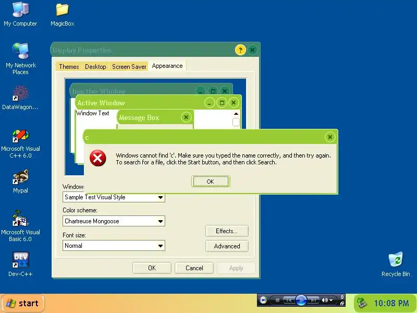Click the show-video up/down arrows in media toolbar
Viewport: 417px width, 313px height.
click(342, 297)
